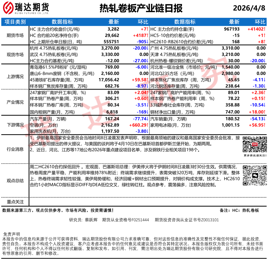
Task: Click the blue down arrow after -77.74
Action: point(148,119)
